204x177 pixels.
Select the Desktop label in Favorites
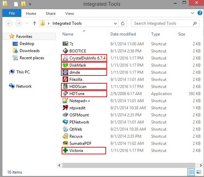tap(27, 44)
